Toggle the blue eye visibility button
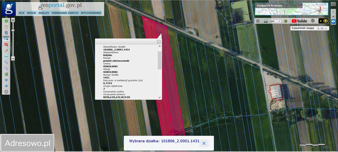 (333, 22)
